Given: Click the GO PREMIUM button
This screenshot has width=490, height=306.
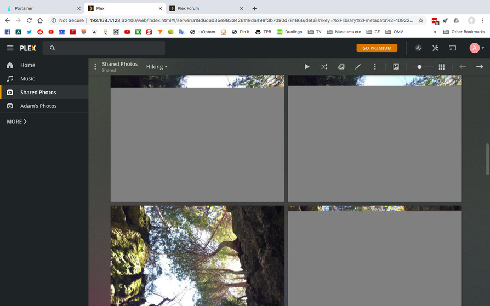Looking at the screenshot, I should point(377,48).
